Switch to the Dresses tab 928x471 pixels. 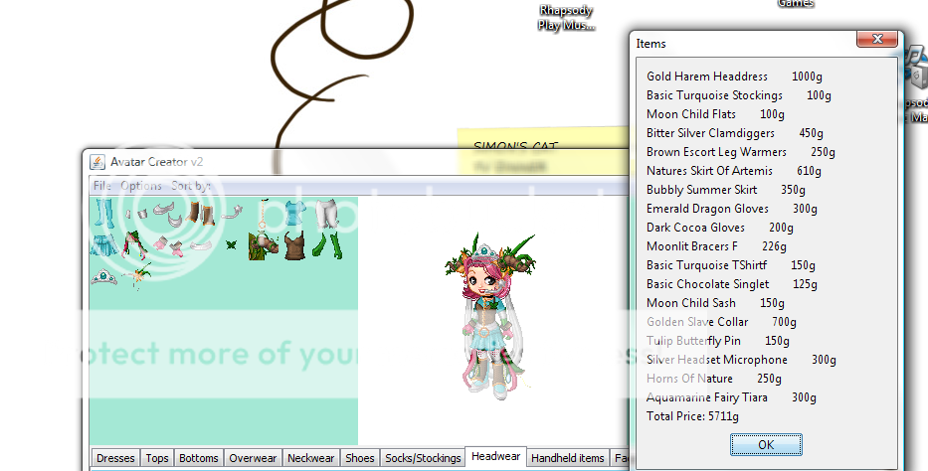pos(115,458)
